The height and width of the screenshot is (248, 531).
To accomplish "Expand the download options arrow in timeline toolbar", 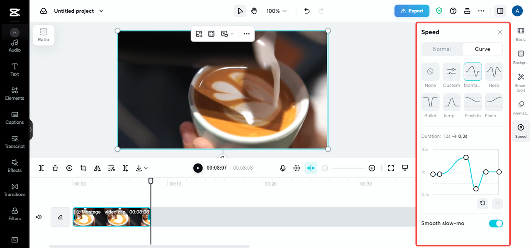I will 146,168.
